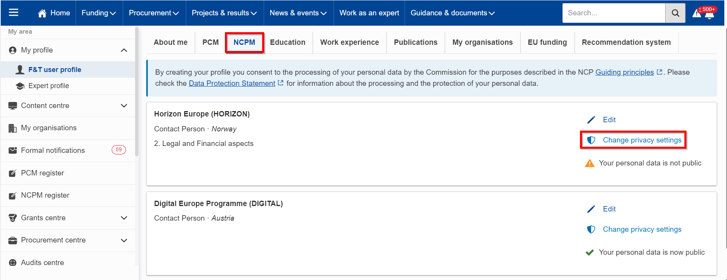Click the external link icon after Guiding principles
This screenshot has width=727, height=280.
point(659,72)
